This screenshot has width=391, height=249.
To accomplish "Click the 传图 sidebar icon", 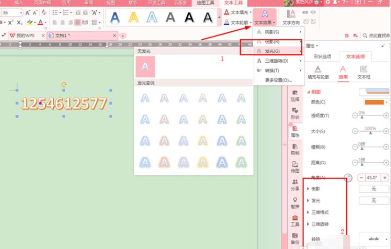I will pos(295,167).
